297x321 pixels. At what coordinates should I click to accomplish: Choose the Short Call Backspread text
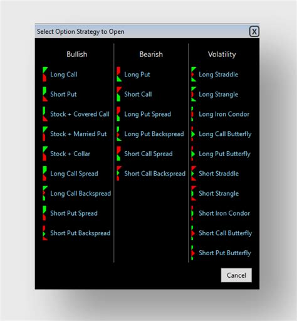pyautogui.click(x=155, y=174)
